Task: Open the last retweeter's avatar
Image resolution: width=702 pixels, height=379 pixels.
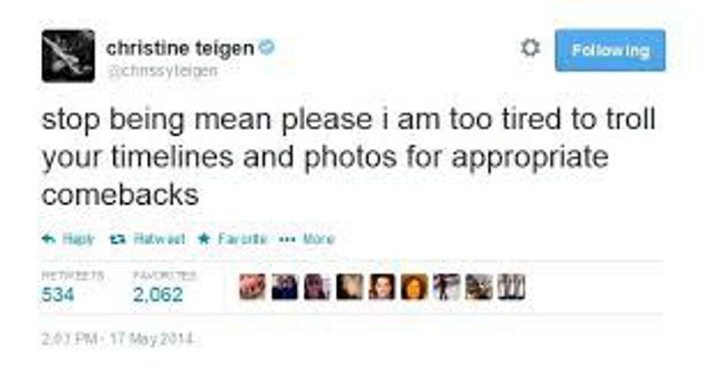Action: pos(511,287)
